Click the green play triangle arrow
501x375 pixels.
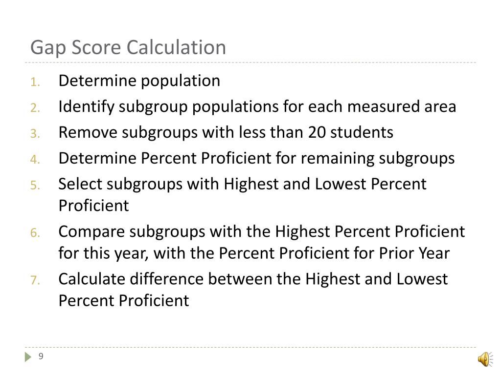point(28,357)
